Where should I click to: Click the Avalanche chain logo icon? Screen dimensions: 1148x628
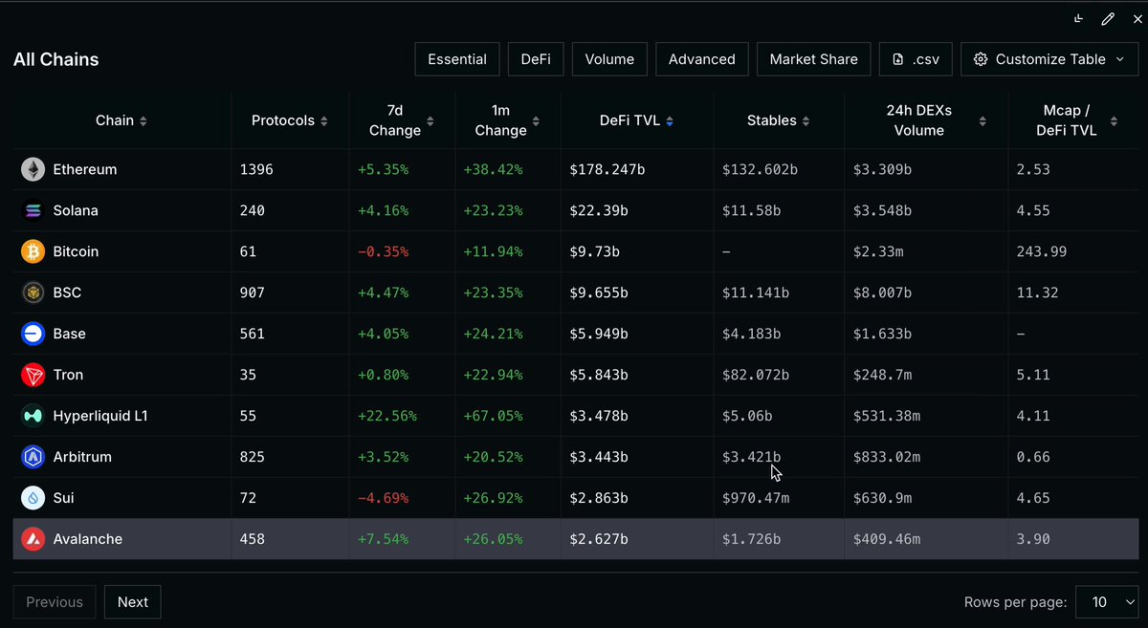(x=33, y=539)
